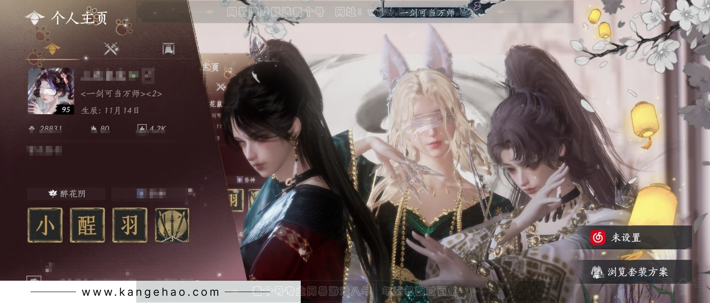Open the gate-shaped icon tab
The image size is (710, 303).
(169, 48)
